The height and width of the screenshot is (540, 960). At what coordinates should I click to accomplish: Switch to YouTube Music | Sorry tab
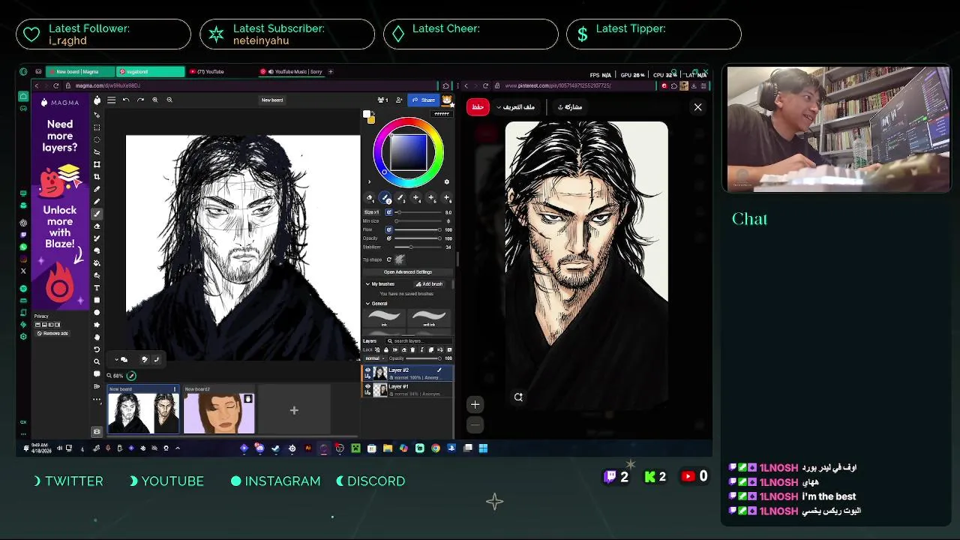291,72
